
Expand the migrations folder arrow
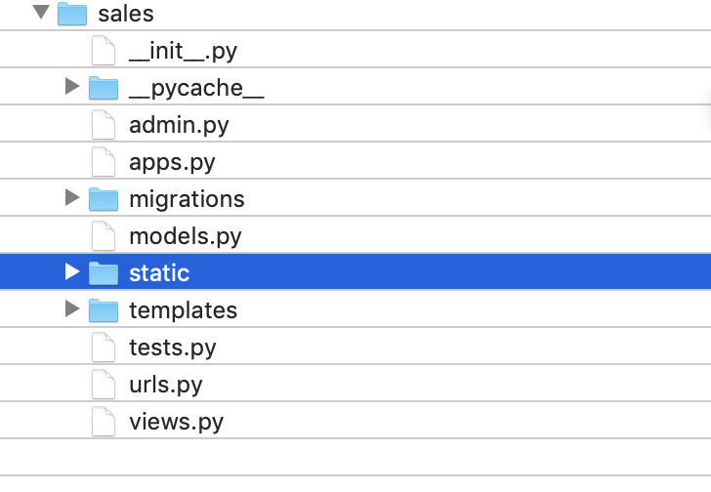pyautogui.click(x=72, y=197)
